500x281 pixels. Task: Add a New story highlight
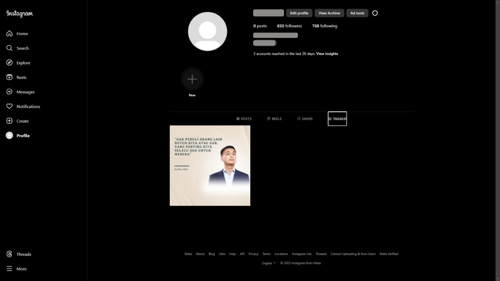point(192,79)
